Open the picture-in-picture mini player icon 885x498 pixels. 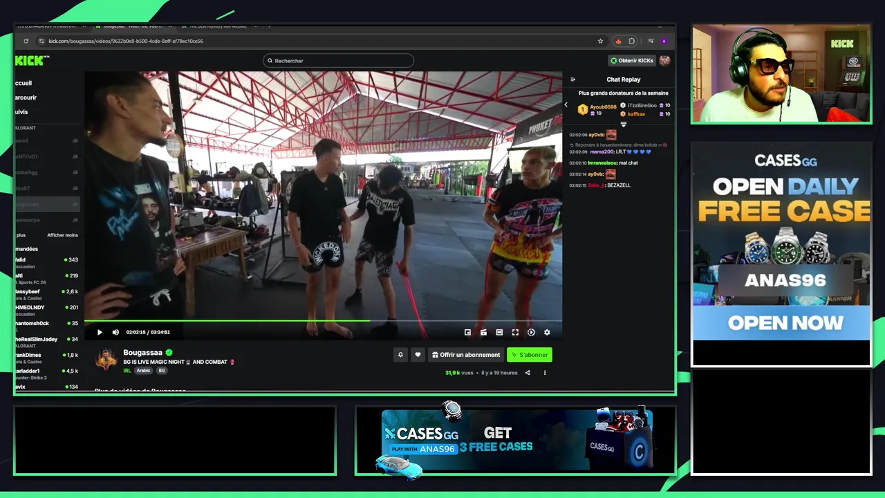coord(467,332)
